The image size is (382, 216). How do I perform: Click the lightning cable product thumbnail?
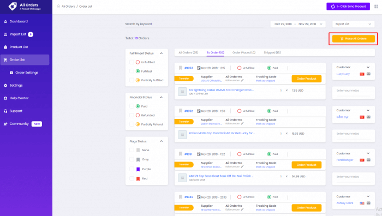pos(182,92)
